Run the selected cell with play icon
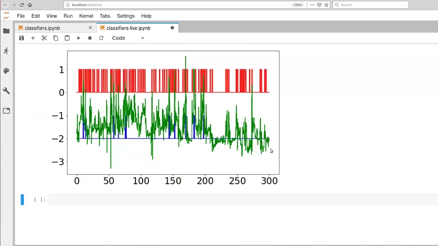This screenshot has width=438, height=246. pos(78,38)
